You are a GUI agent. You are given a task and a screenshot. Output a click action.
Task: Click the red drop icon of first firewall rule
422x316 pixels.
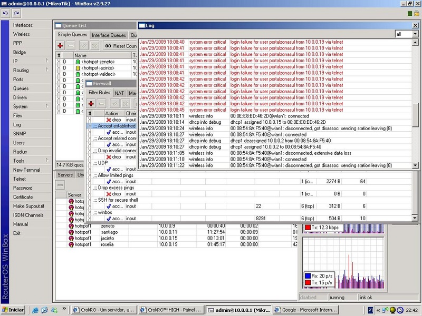(109, 120)
